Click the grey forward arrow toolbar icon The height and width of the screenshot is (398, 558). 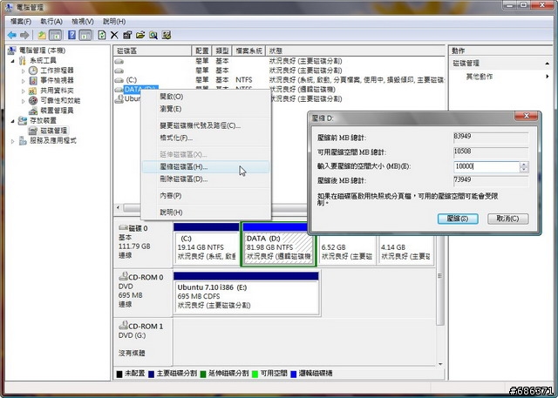(x=24, y=35)
